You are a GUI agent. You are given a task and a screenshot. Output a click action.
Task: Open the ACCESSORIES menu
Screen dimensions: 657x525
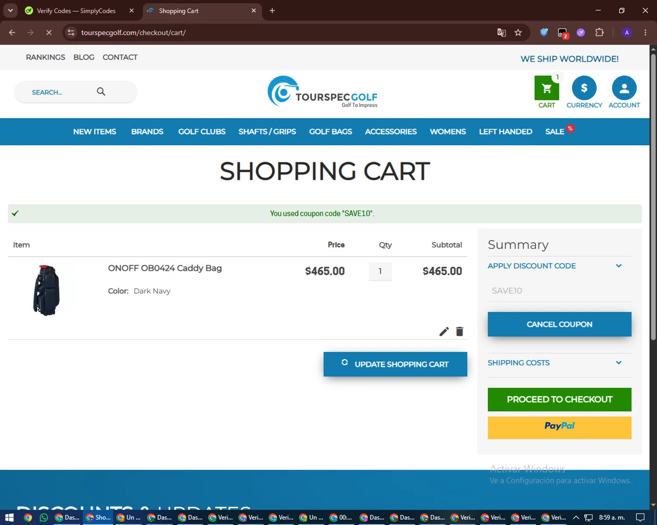[391, 132]
